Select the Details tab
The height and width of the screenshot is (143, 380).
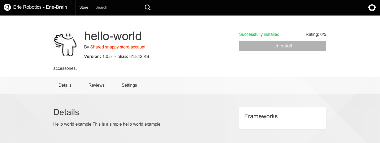pyautogui.click(x=65, y=85)
